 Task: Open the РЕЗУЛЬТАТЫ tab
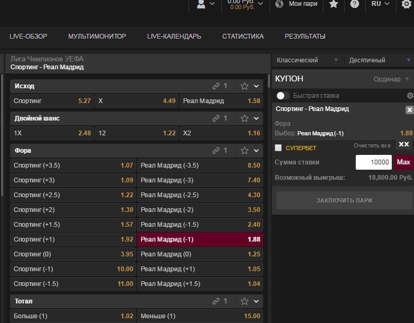pos(305,36)
